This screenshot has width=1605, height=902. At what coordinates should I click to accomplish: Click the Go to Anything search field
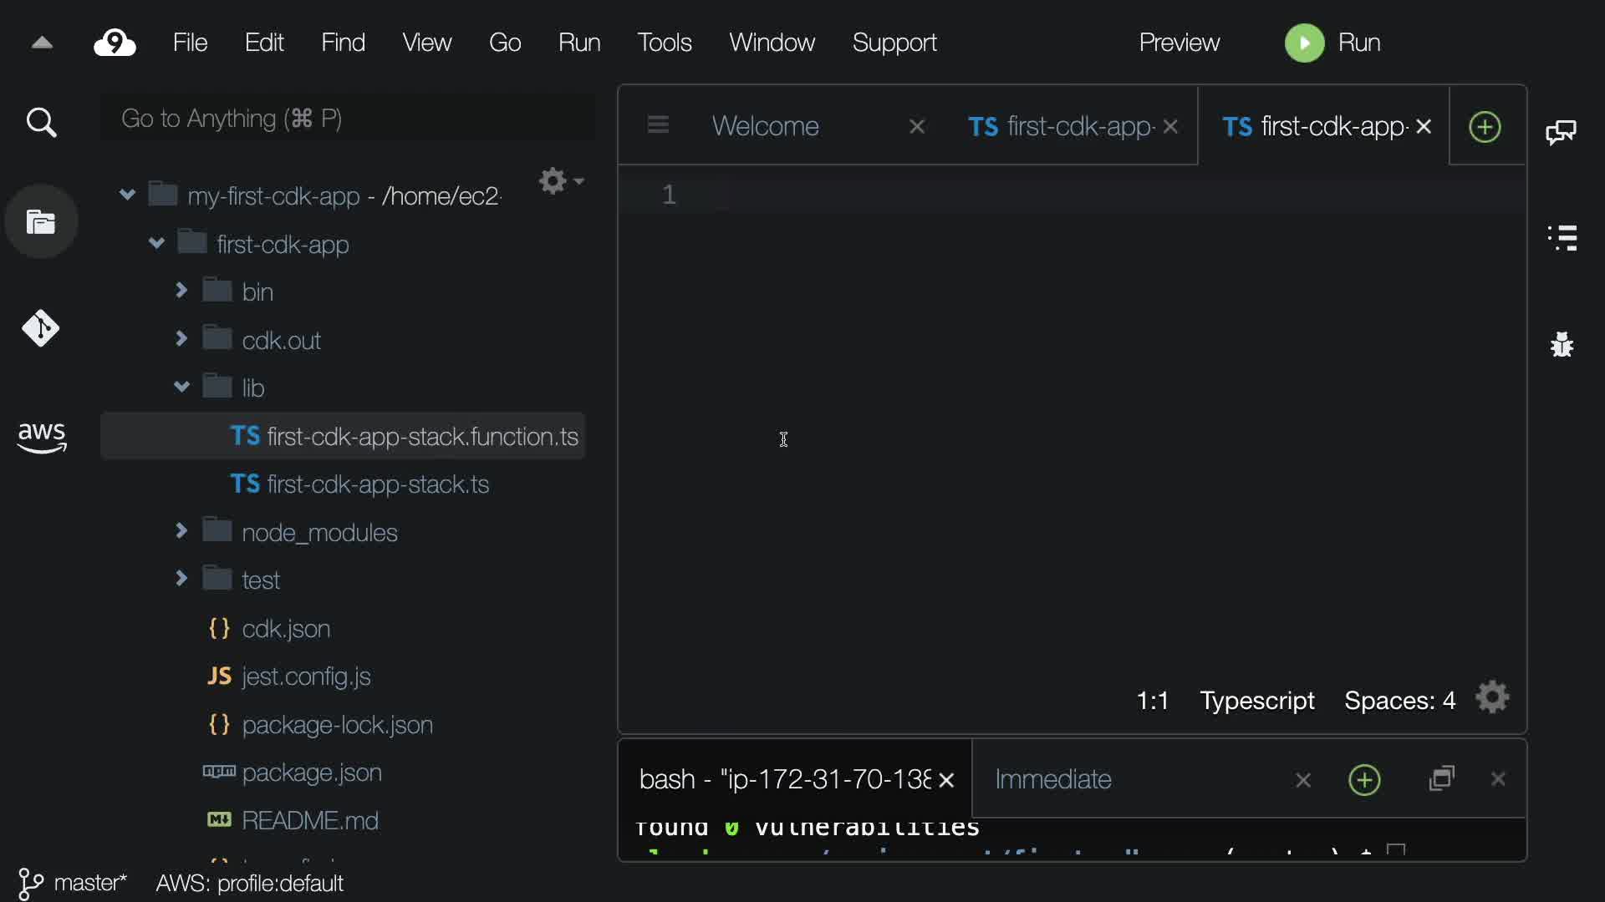[347, 119]
